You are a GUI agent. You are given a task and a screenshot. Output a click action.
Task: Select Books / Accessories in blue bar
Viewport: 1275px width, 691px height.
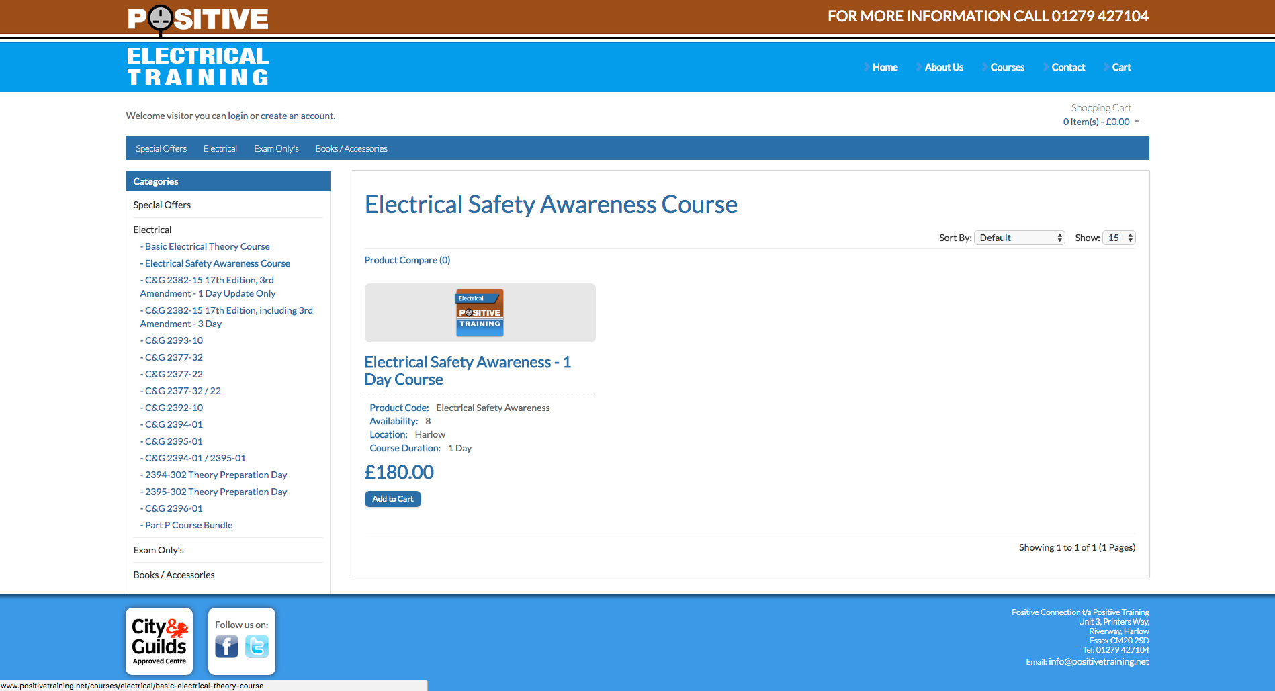point(351,148)
